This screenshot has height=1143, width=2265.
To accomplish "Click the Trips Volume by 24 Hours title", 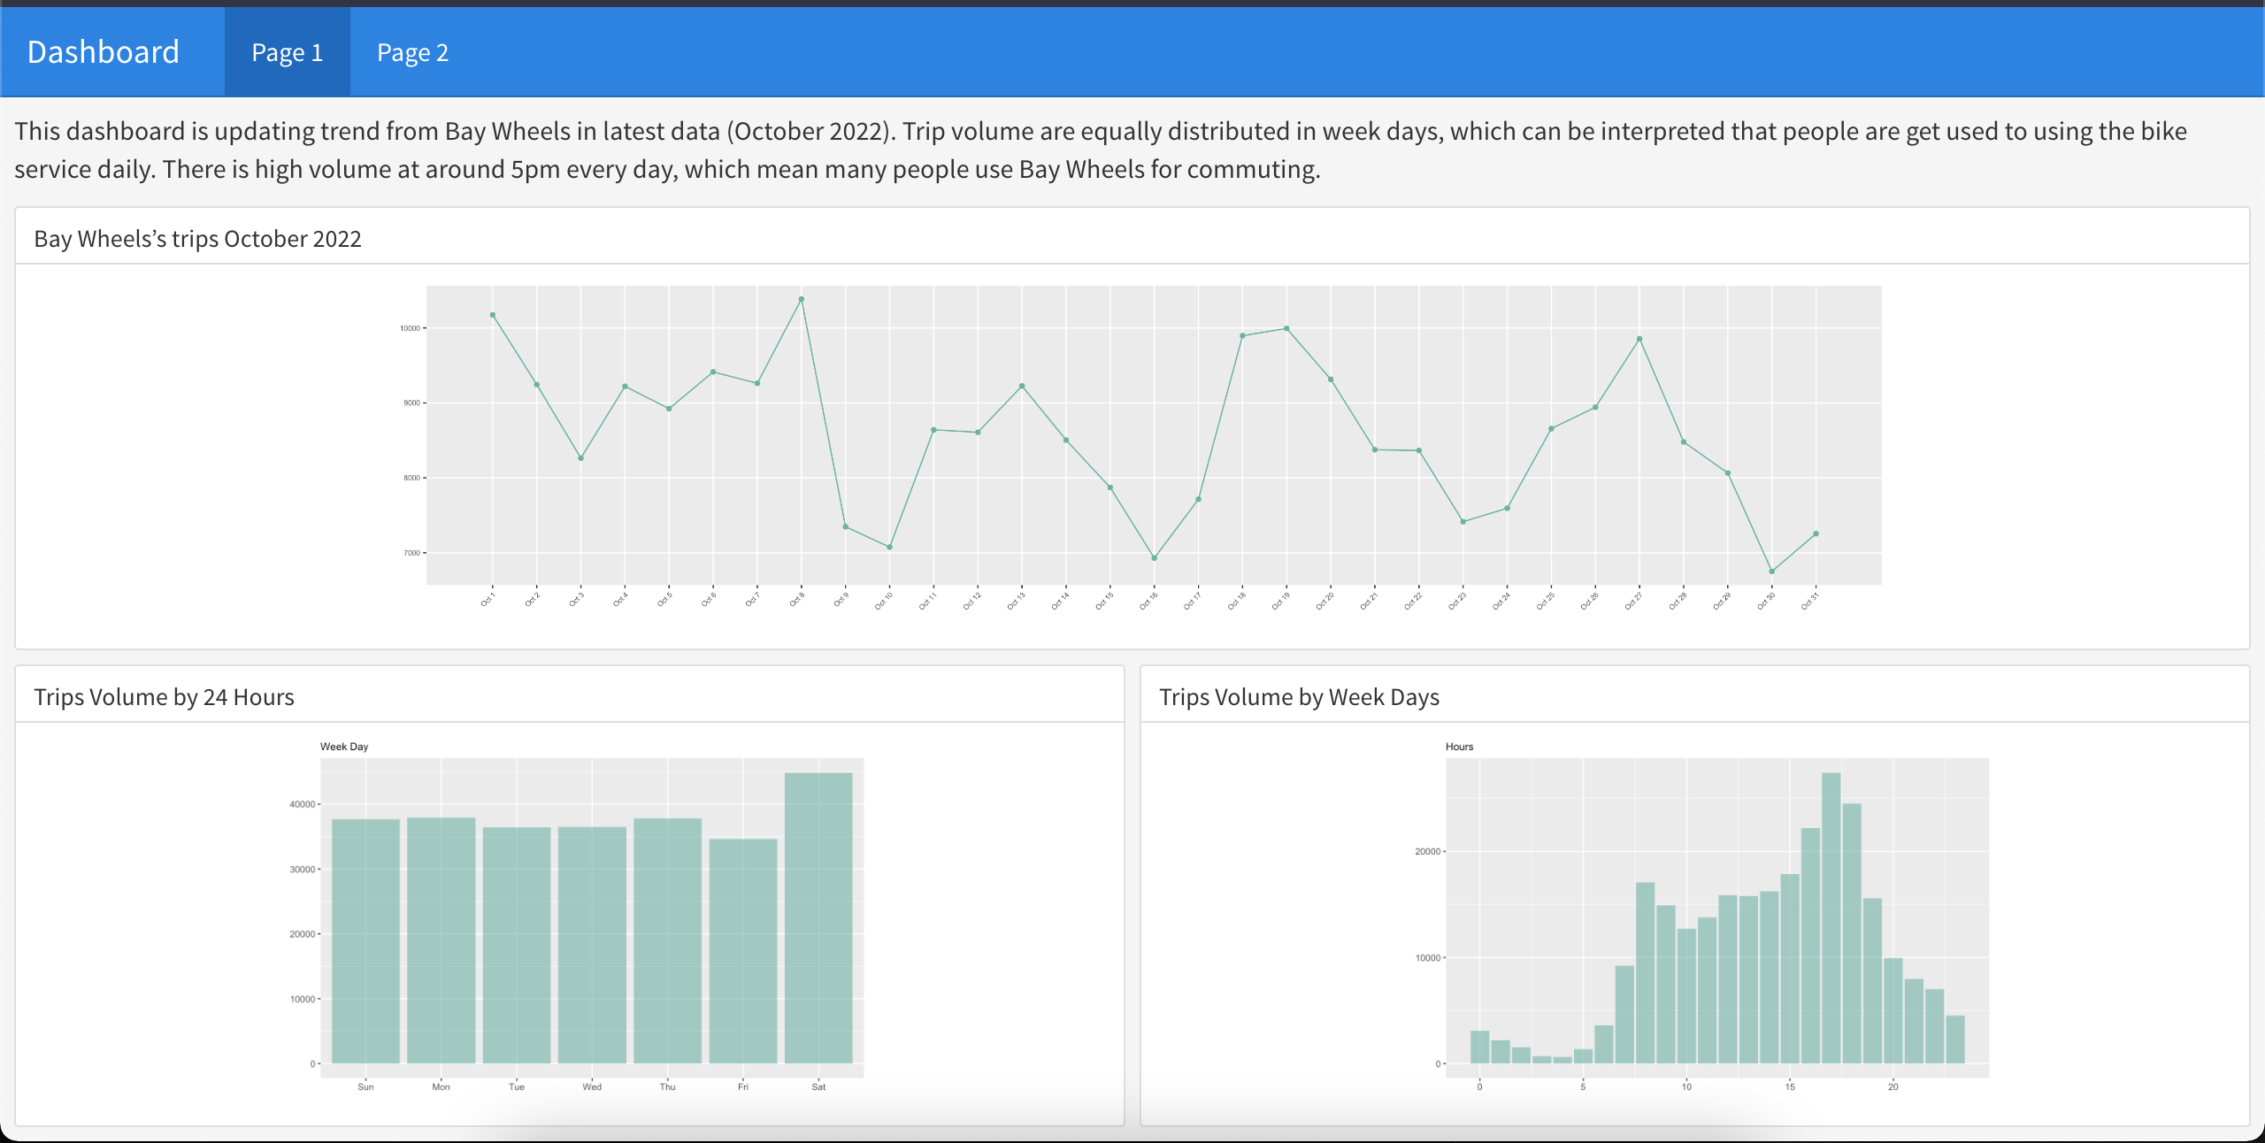I will (x=165, y=696).
